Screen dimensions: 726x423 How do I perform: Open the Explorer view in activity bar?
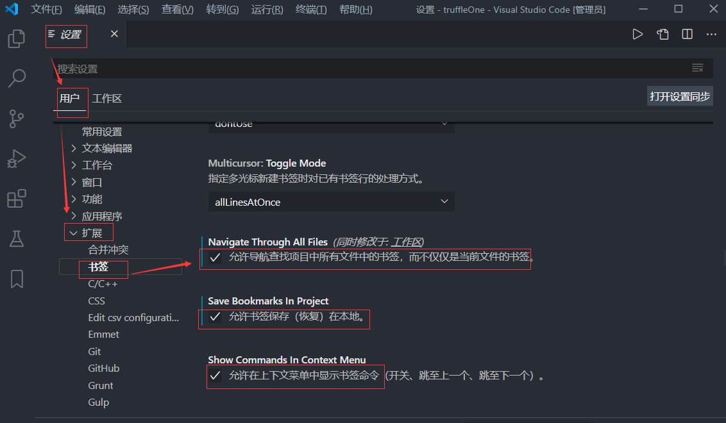pyautogui.click(x=17, y=39)
